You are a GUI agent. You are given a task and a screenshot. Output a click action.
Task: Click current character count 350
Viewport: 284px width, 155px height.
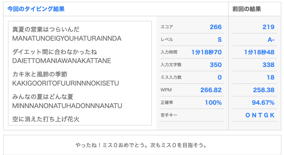[215, 65]
